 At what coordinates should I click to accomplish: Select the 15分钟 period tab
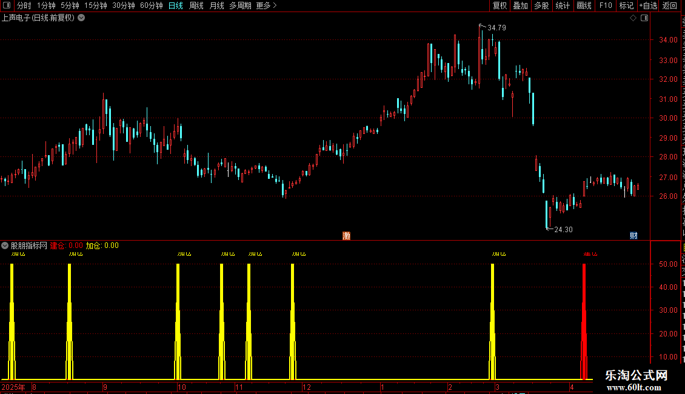coord(96,5)
